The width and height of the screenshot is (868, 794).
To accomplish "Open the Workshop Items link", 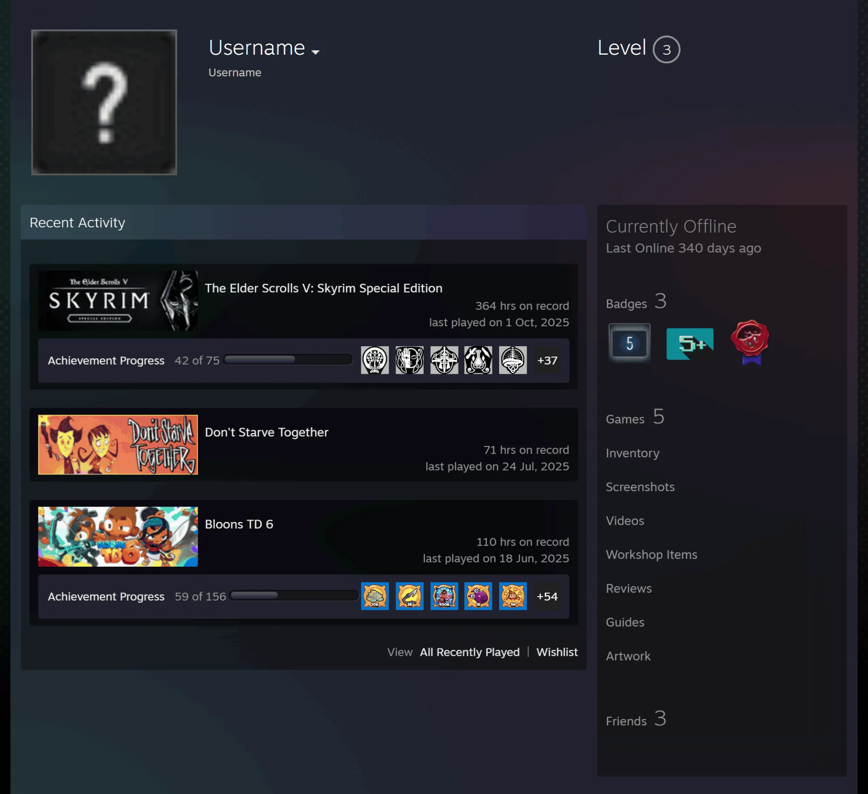I will click(651, 554).
